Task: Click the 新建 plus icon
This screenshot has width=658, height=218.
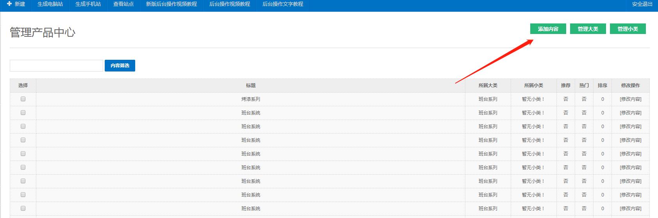Action: [x=10, y=4]
